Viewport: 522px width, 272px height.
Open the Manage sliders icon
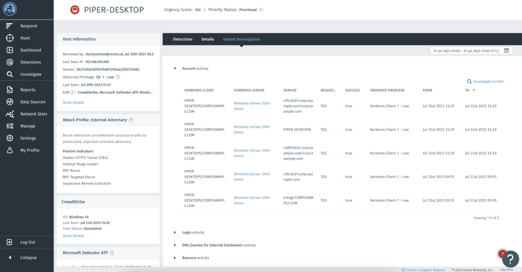10,126
